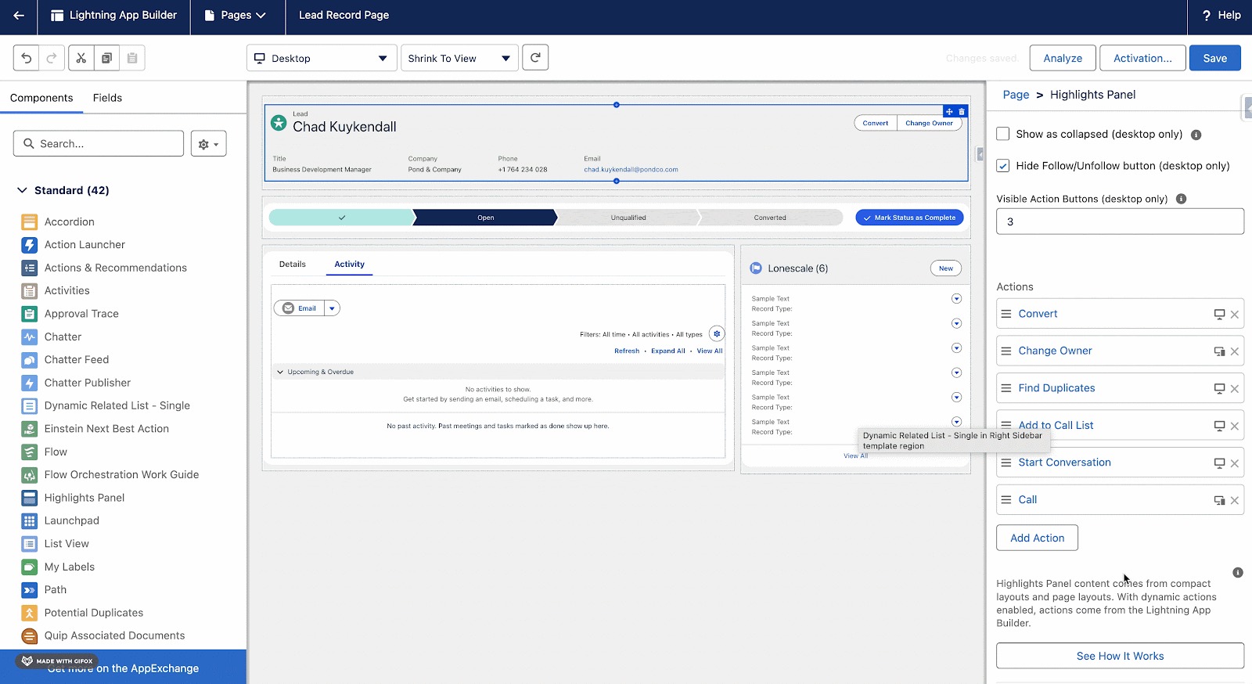This screenshot has width=1252, height=684.
Task: Open the Find Duplicates action
Action: tap(1056, 388)
